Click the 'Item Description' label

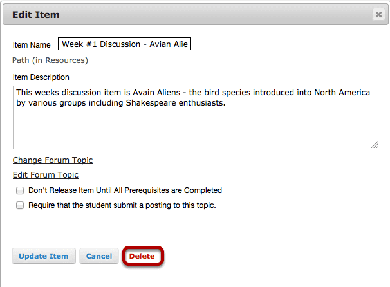click(x=41, y=77)
